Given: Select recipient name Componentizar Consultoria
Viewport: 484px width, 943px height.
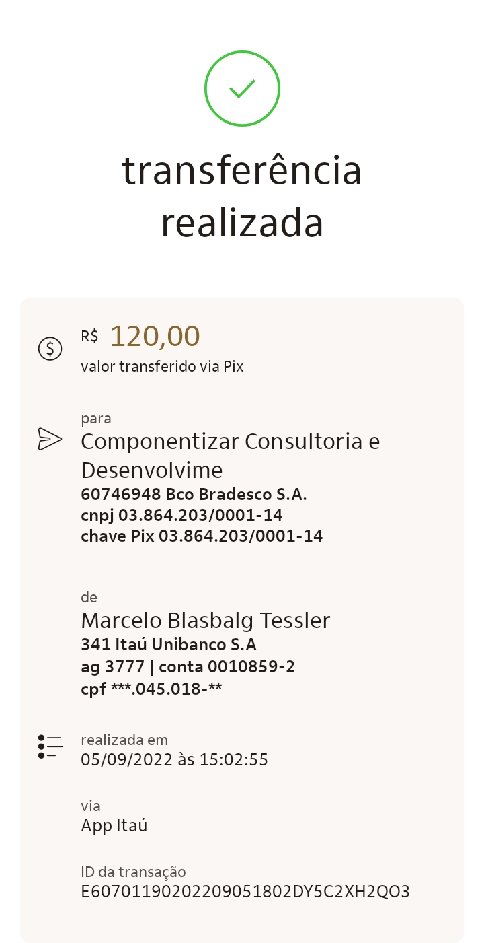Looking at the screenshot, I should point(230,455).
